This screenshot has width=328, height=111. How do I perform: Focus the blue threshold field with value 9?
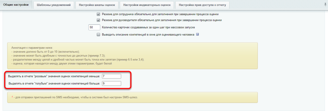[x=111, y=84]
